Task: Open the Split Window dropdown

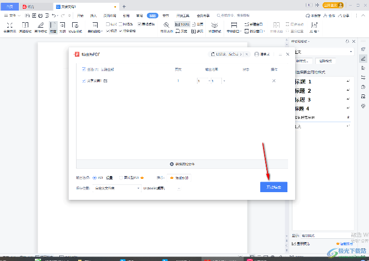Action: click(255, 31)
